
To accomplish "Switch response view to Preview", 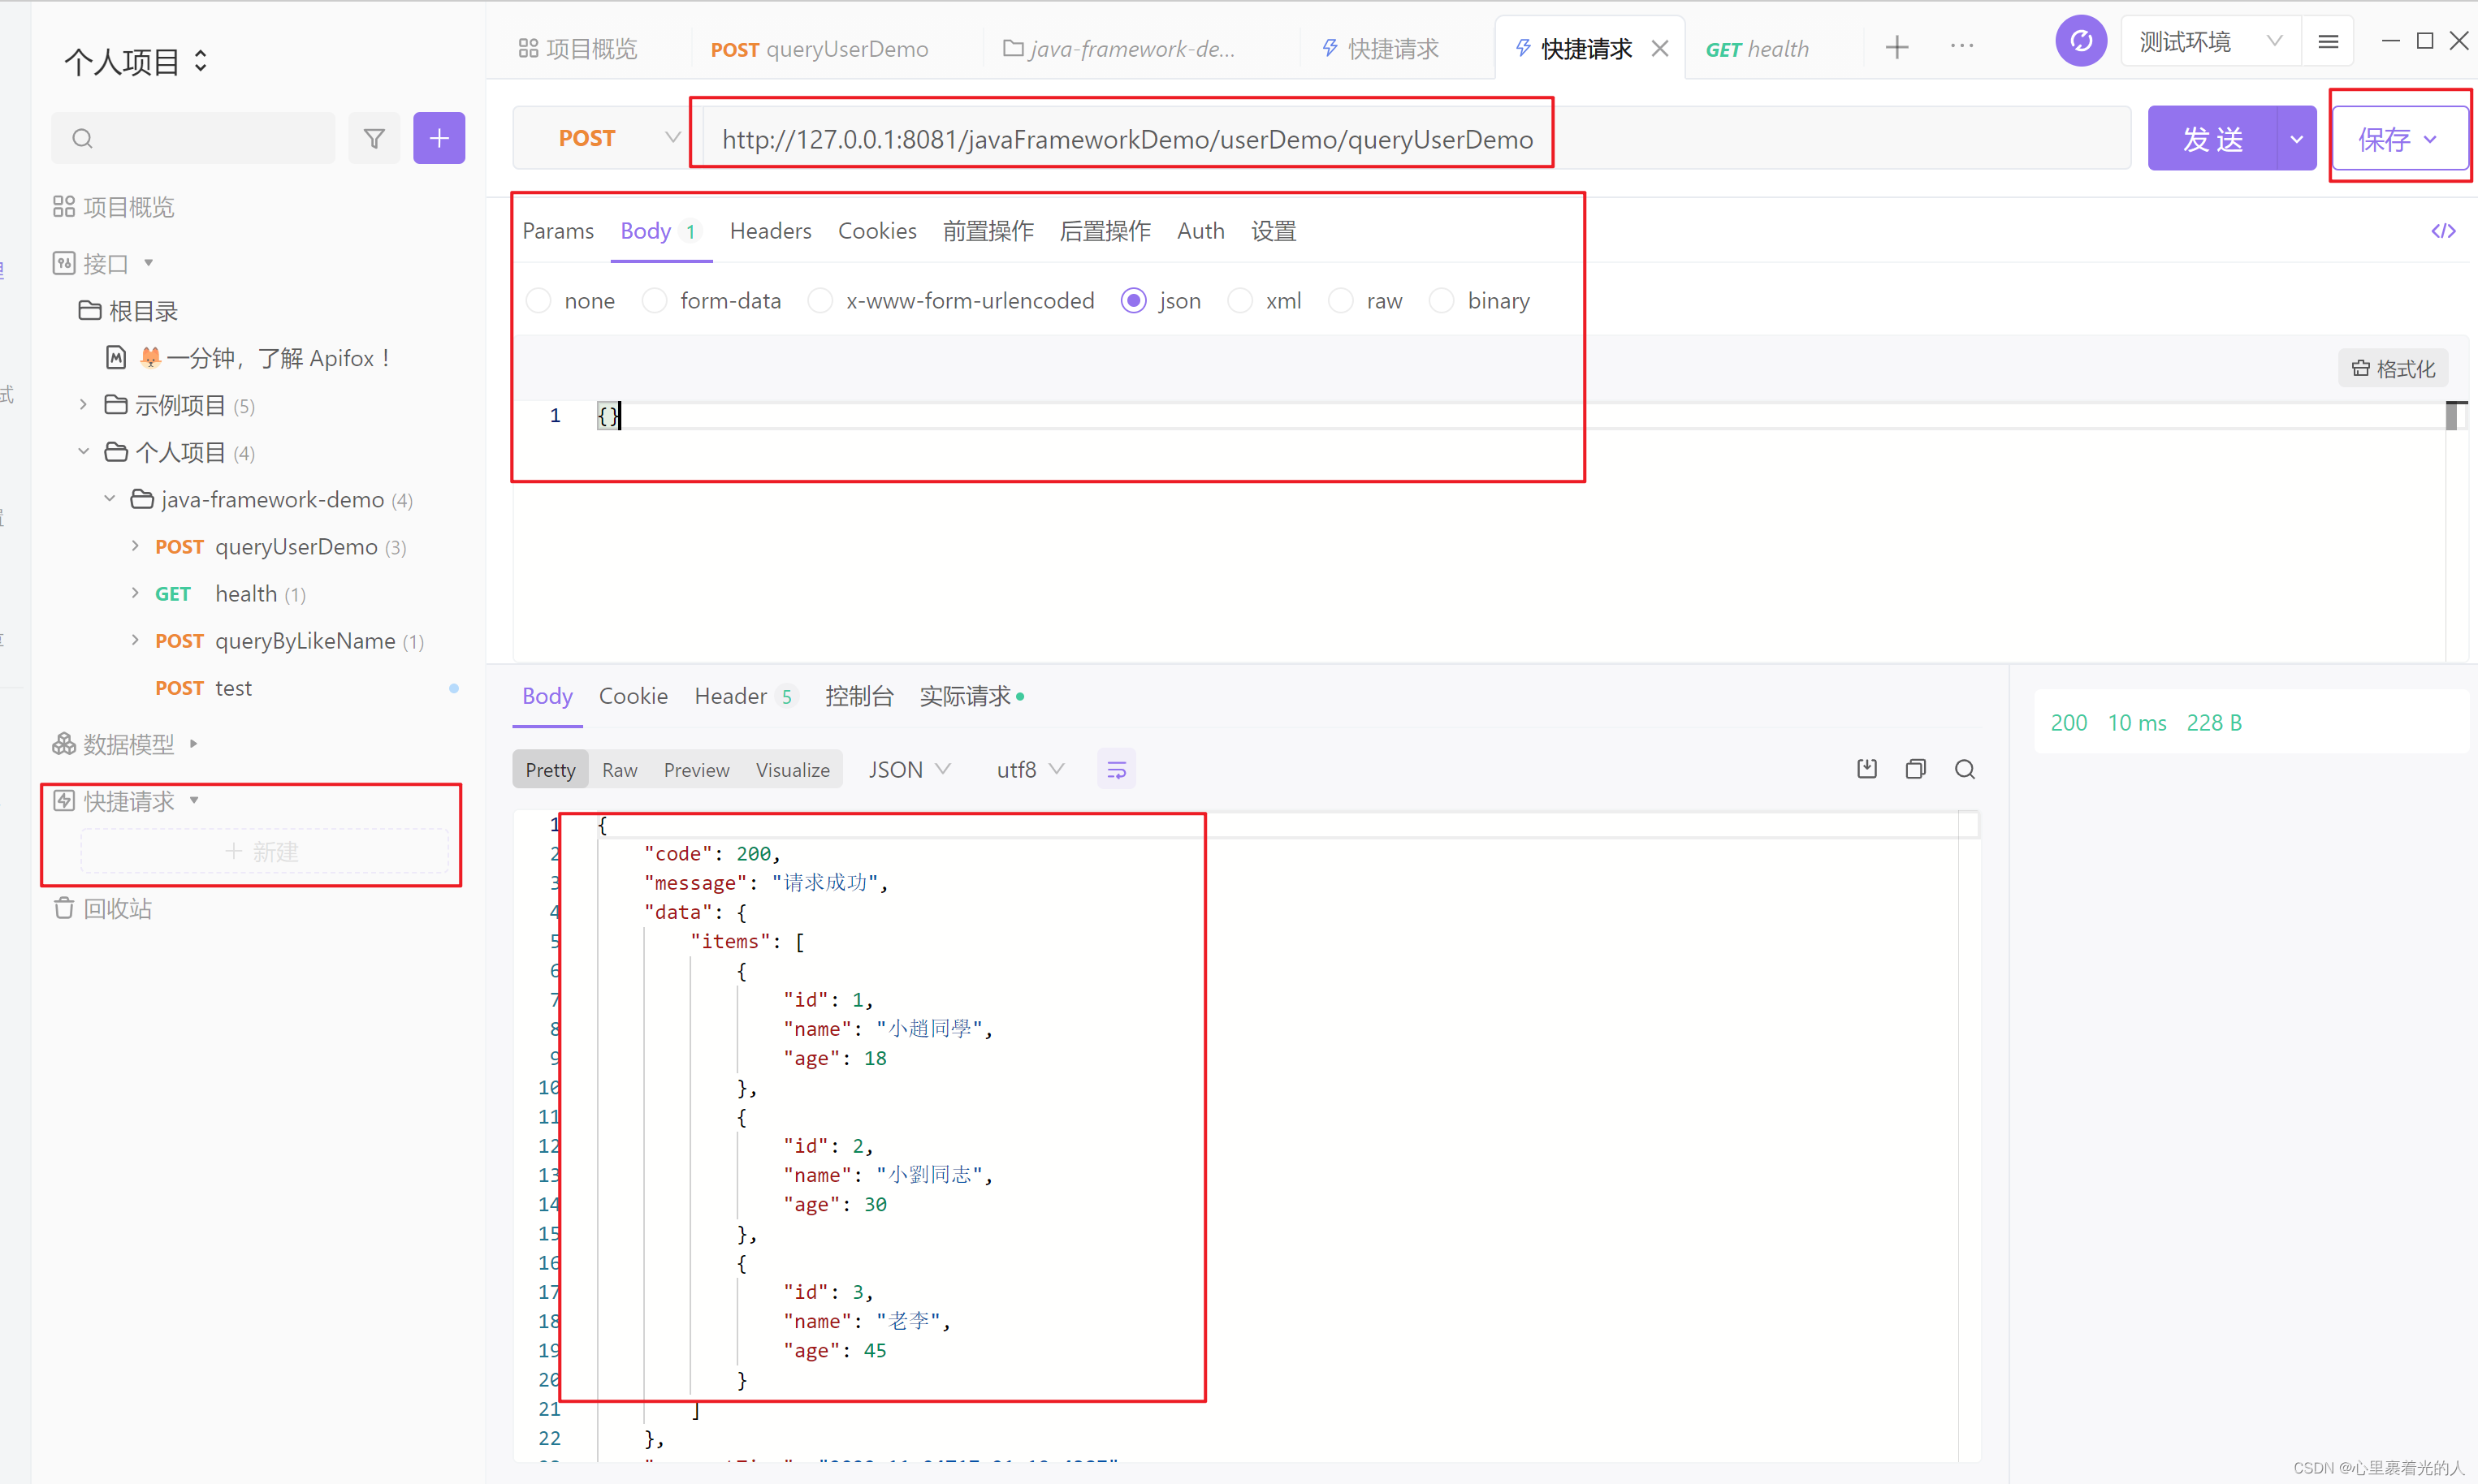I will pos(696,770).
